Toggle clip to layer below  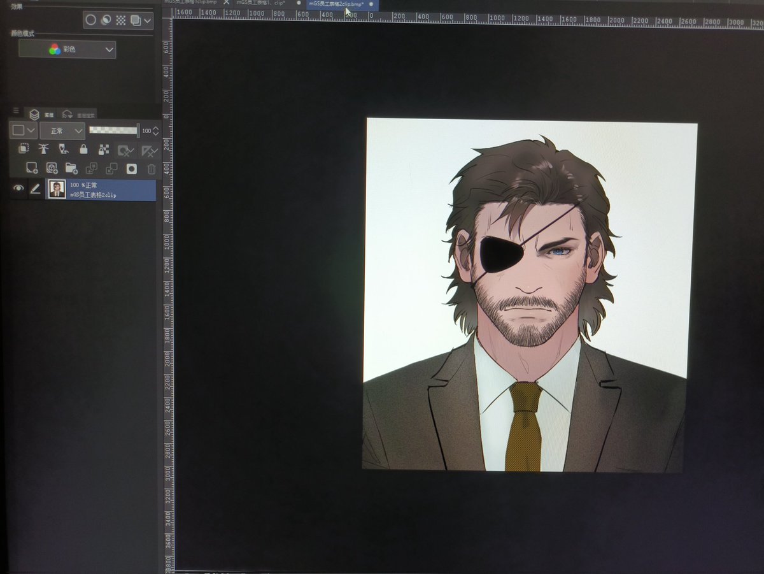[x=24, y=150]
